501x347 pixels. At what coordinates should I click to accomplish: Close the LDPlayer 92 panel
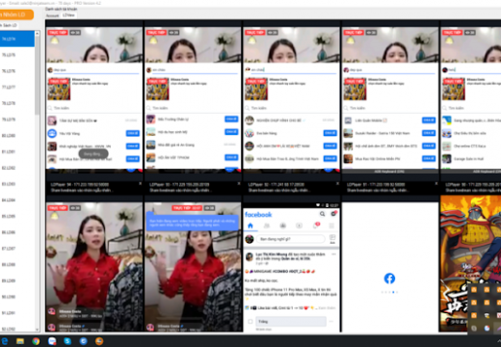click(337, 183)
